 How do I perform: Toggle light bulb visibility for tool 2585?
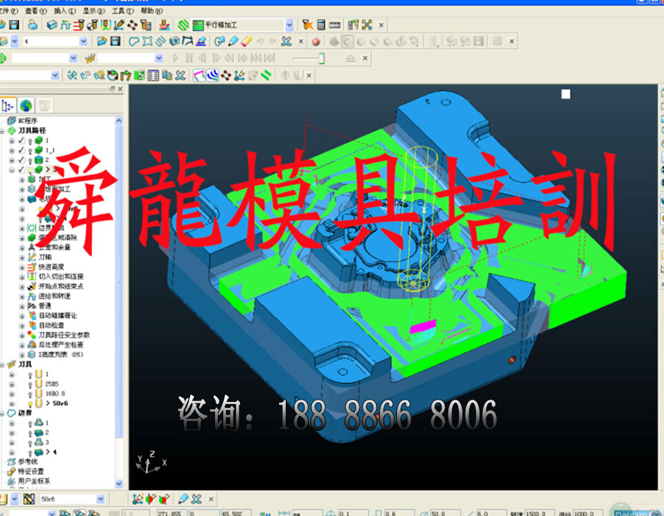click(30, 383)
